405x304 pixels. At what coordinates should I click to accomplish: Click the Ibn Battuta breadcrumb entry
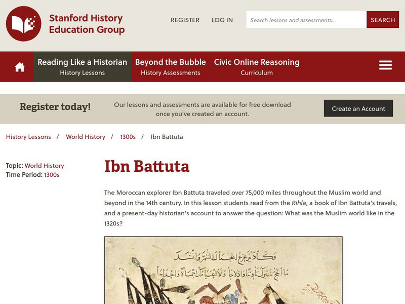[168, 137]
